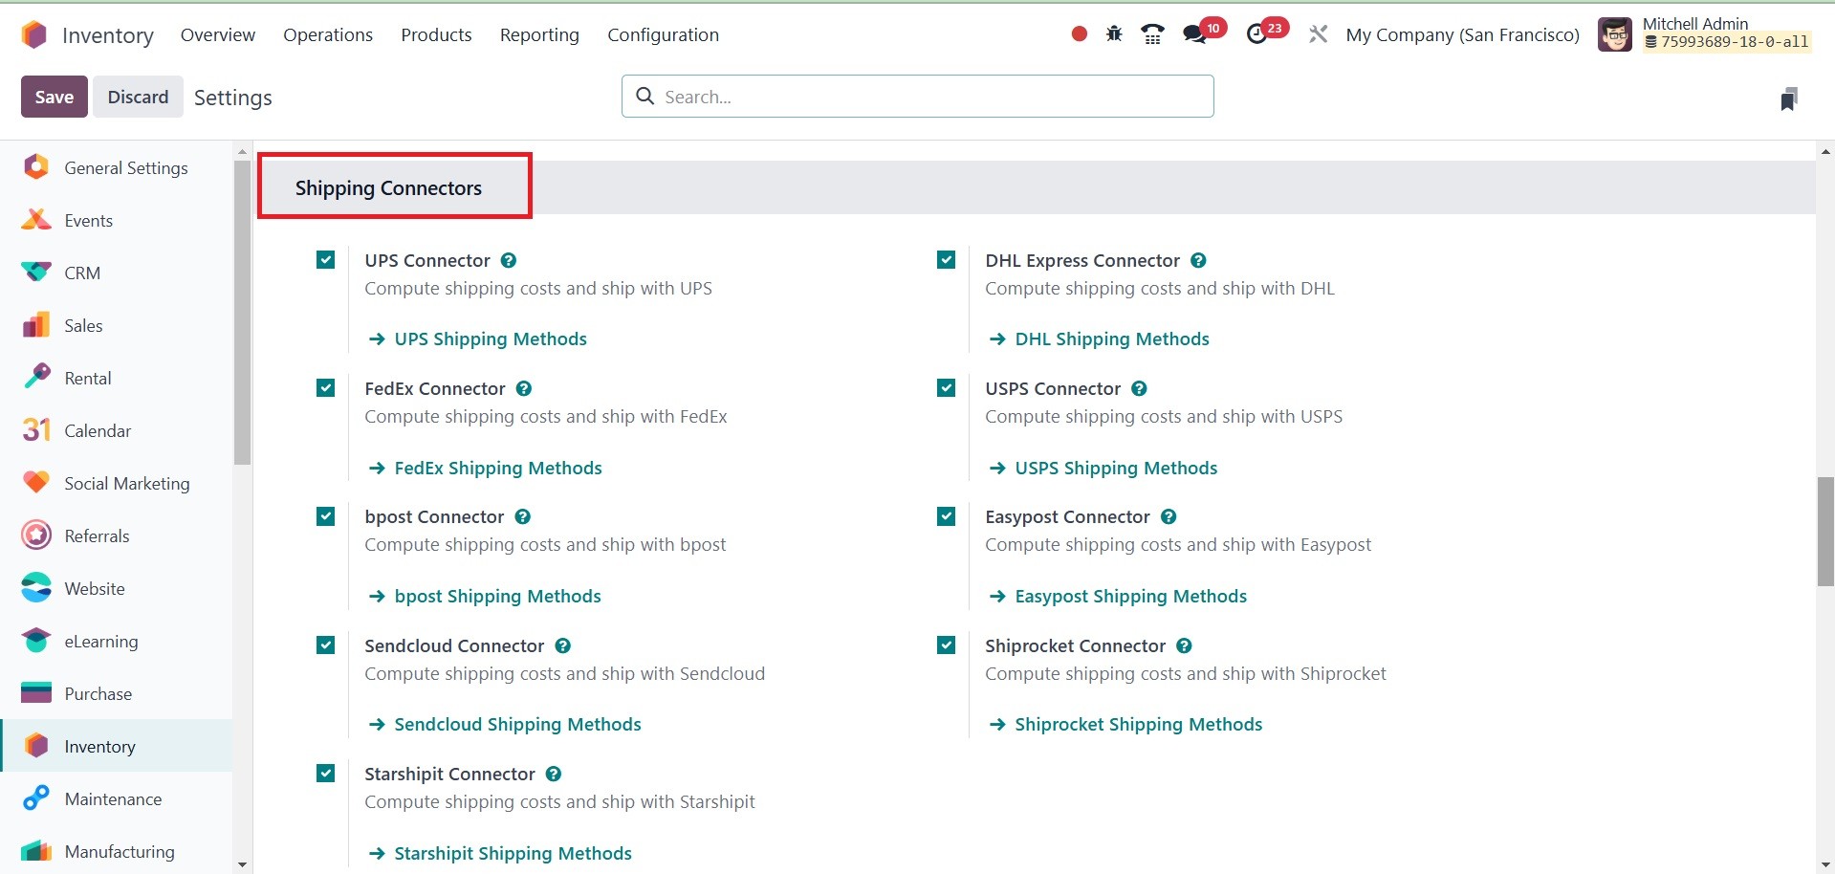Viewport: 1835px width, 874px height.
Task: Uncheck the FedEx Connector checkbox
Action: (326, 388)
